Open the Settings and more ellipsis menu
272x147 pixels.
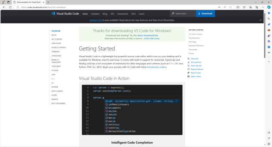pos(263,7)
